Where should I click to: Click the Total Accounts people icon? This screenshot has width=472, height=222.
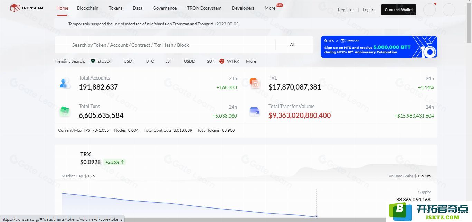pyautogui.click(x=65, y=83)
